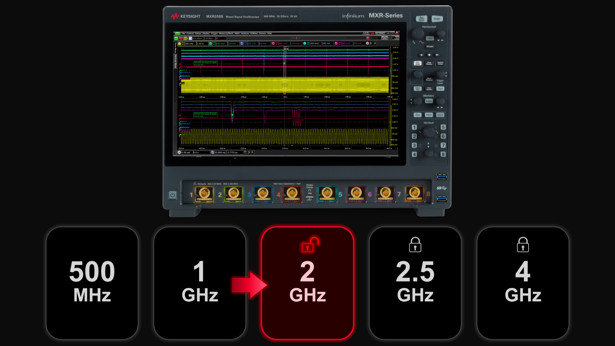615x346 pixels.
Task: Open the Trigger menu on scope screen
Action: 214,33
